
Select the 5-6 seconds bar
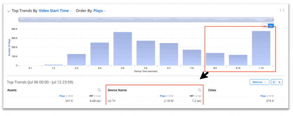(x=146, y=53)
